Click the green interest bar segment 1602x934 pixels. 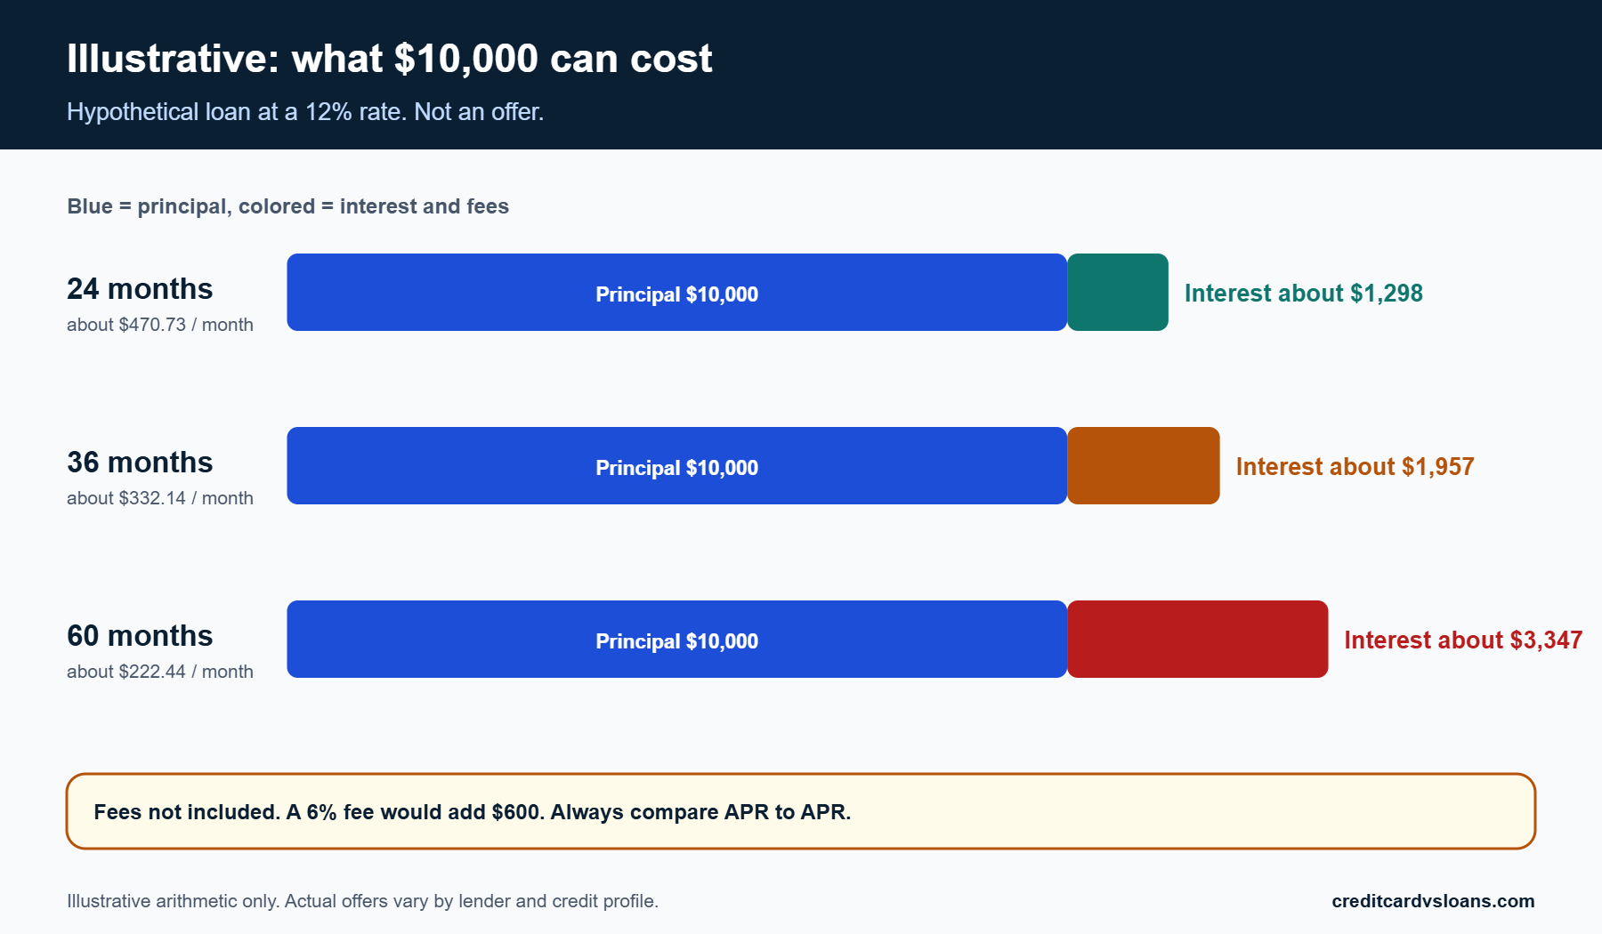click(1118, 293)
